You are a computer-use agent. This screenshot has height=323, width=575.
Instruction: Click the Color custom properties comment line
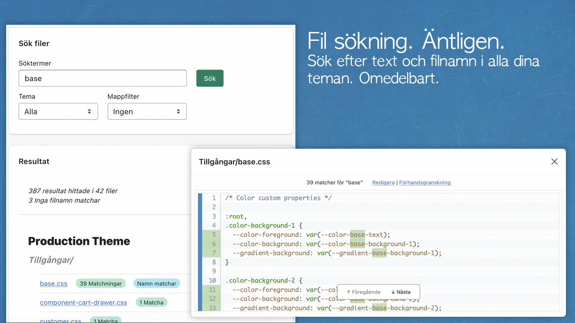pos(279,198)
